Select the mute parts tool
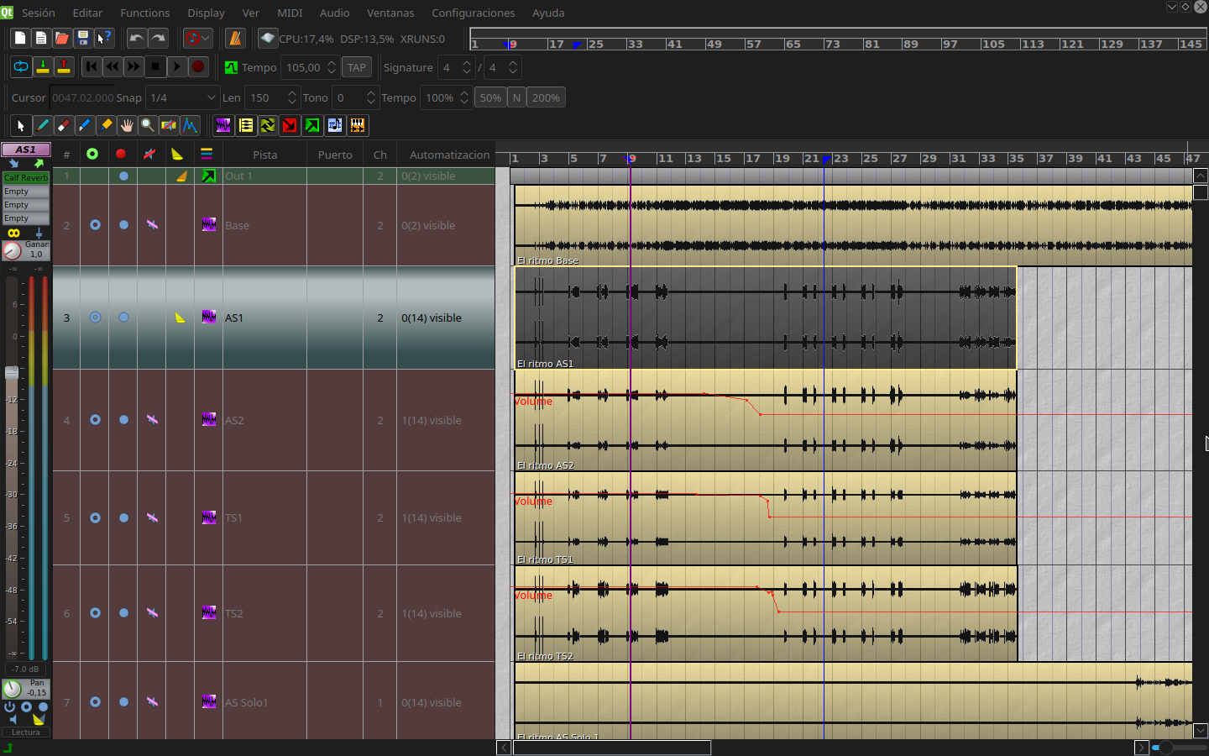Image resolution: width=1209 pixels, height=756 pixels. tap(169, 125)
